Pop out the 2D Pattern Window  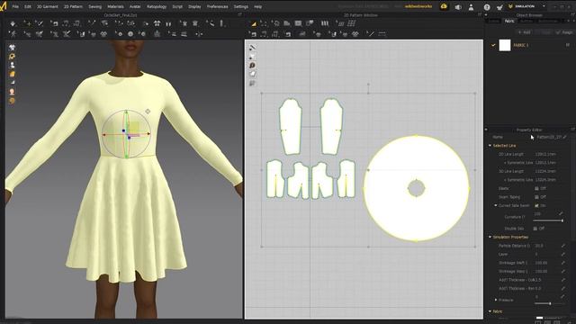coord(480,15)
